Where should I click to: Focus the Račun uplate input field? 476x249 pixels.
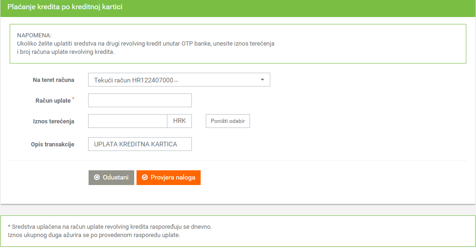click(x=140, y=100)
